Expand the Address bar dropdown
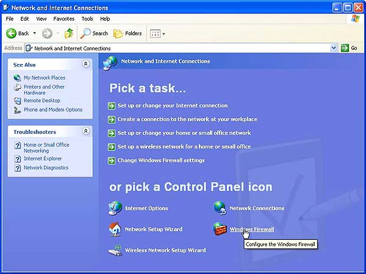This screenshot has height=274, width=366. tap(334, 48)
